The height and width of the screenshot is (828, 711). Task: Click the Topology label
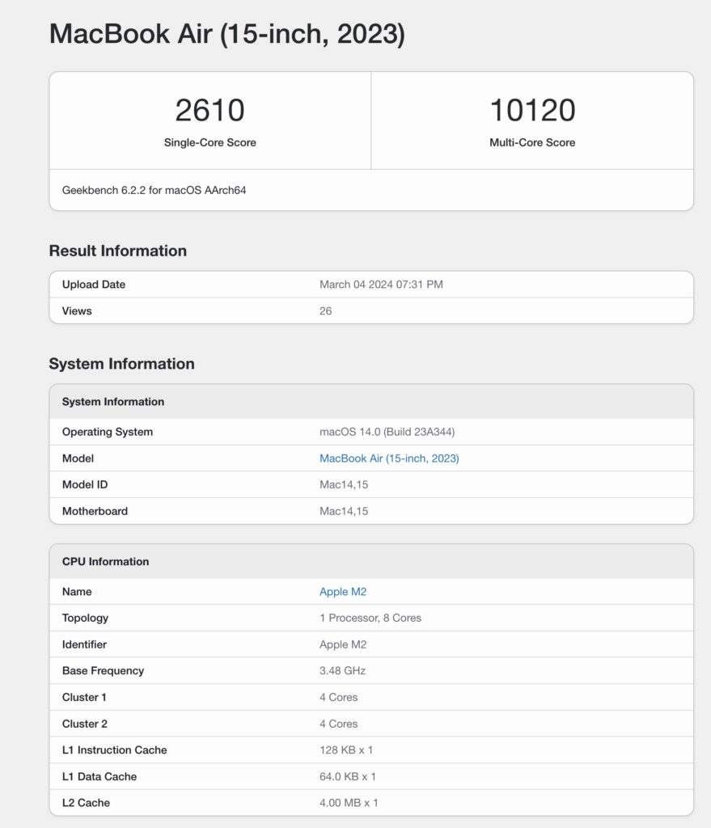(x=85, y=618)
